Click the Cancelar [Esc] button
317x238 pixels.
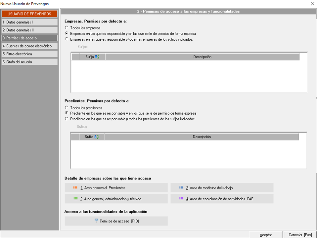[x=300, y=235]
